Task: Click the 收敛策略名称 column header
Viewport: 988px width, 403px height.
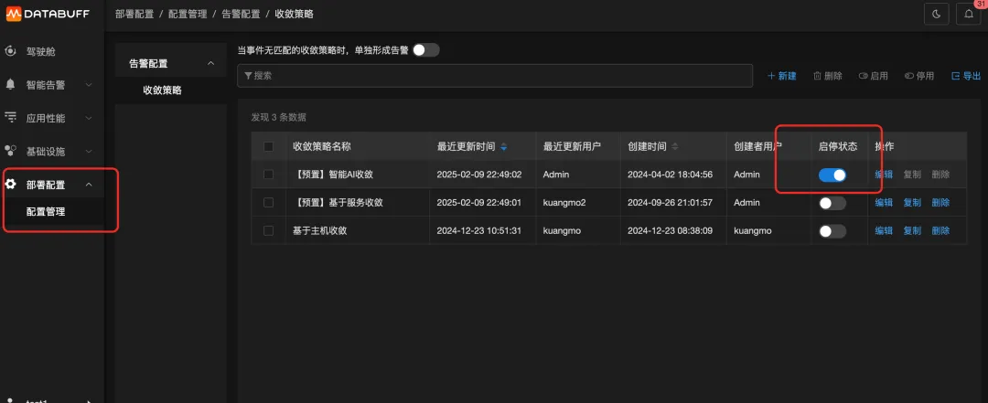Action: [322, 147]
